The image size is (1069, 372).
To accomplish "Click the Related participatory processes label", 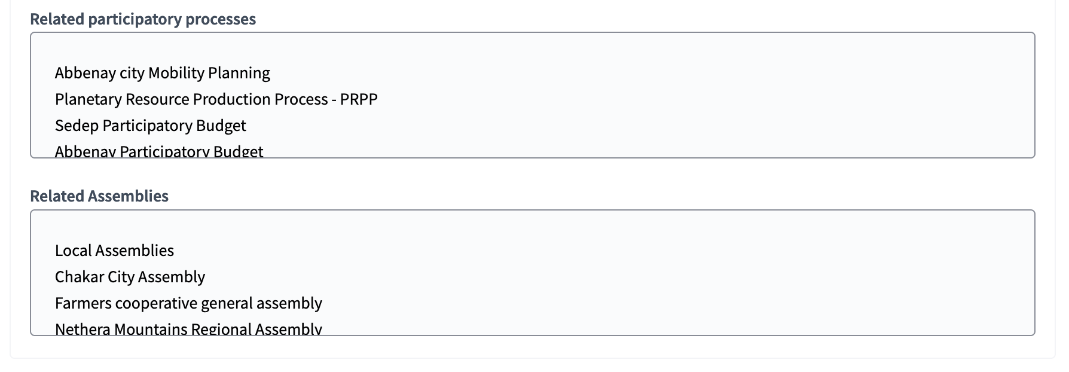I will (x=143, y=19).
